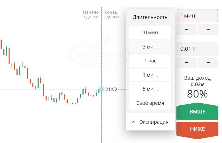Select 1 мин. in the duration list

click(x=150, y=75)
